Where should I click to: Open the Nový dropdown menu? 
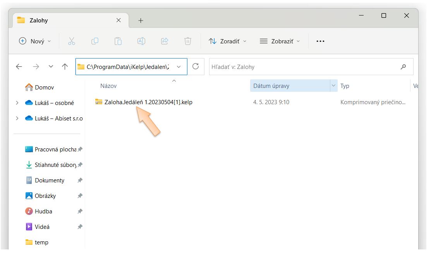coord(35,41)
